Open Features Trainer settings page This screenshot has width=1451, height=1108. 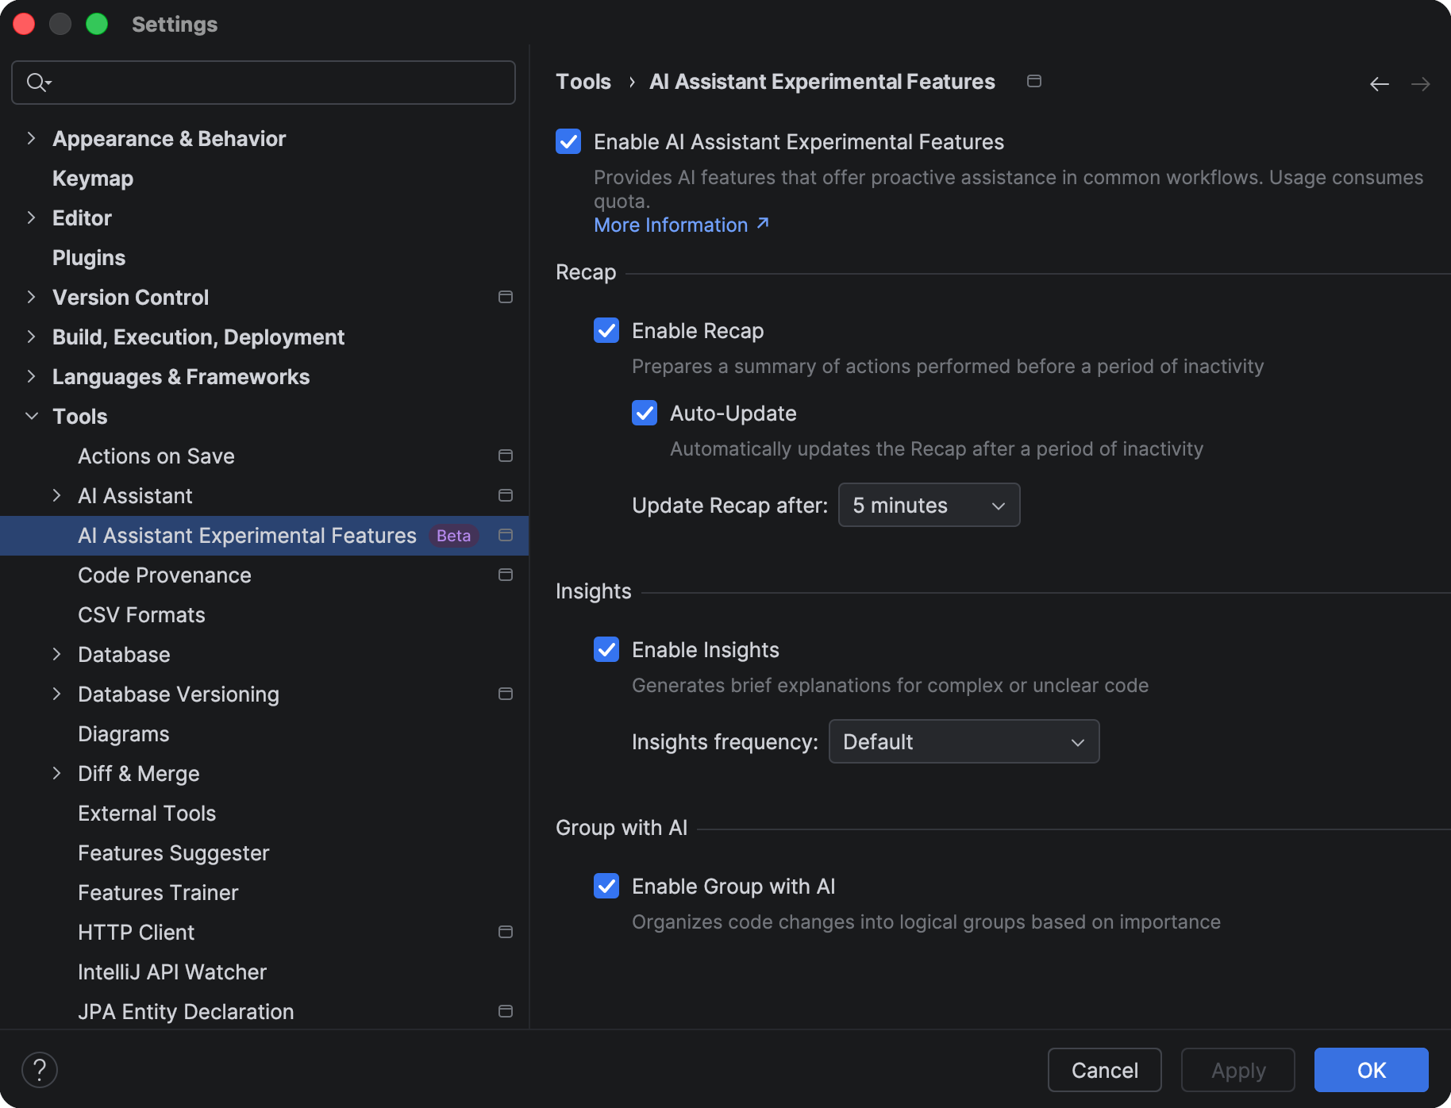coord(158,893)
